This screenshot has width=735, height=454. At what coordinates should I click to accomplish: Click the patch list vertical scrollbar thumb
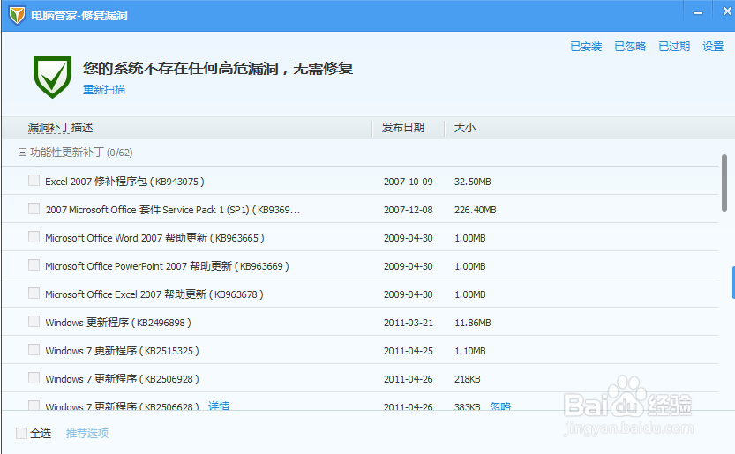tap(724, 182)
